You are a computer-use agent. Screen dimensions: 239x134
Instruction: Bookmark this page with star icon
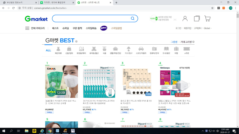click(x=212, y=8)
